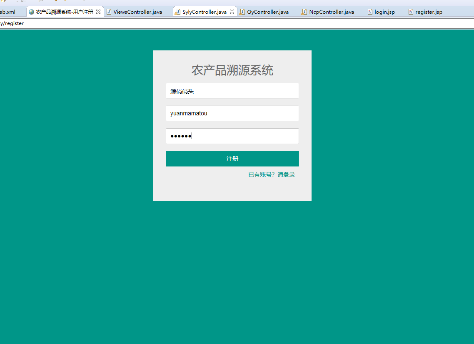Close the SylyController.java editor tab

(x=232, y=12)
